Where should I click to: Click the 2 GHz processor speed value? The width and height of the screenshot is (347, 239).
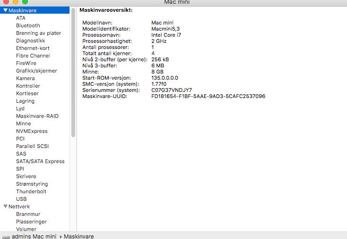[159, 41]
